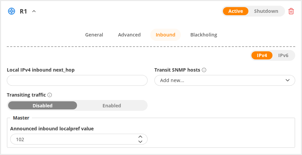Open the Transit SNMP hosts dropdown
Viewport: 302px width, 155px height.
[225, 80]
